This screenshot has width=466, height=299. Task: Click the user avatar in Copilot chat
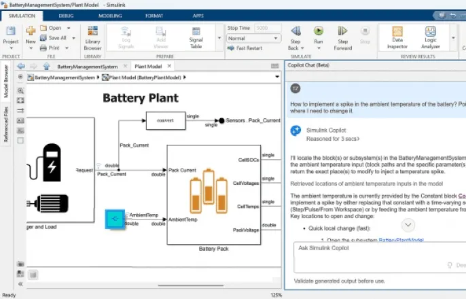(x=295, y=88)
